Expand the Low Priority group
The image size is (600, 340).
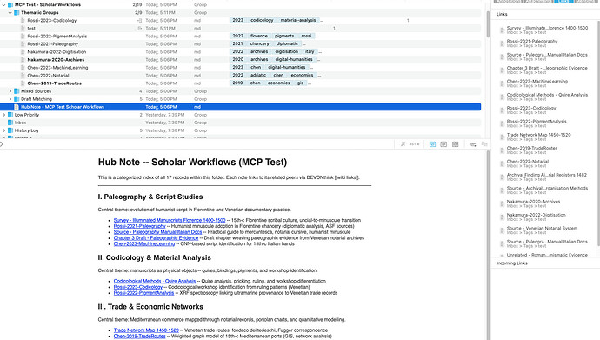click(x=3, y=115)
